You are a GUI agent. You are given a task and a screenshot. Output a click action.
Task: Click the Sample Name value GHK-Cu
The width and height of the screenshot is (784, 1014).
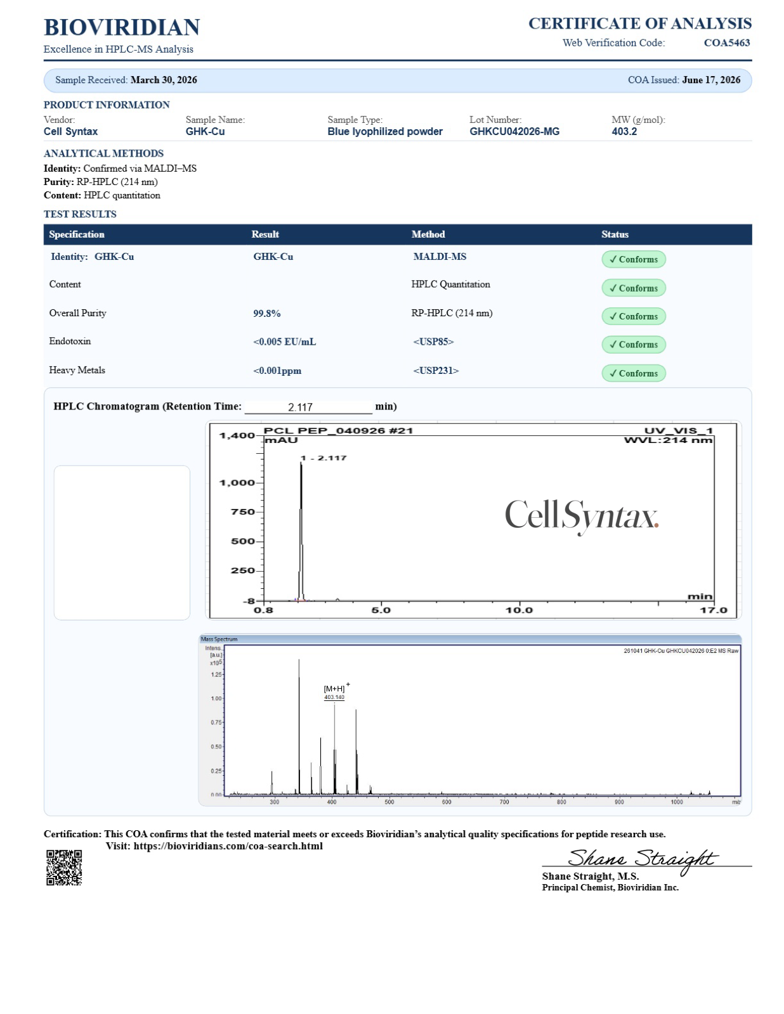[205, 132]
